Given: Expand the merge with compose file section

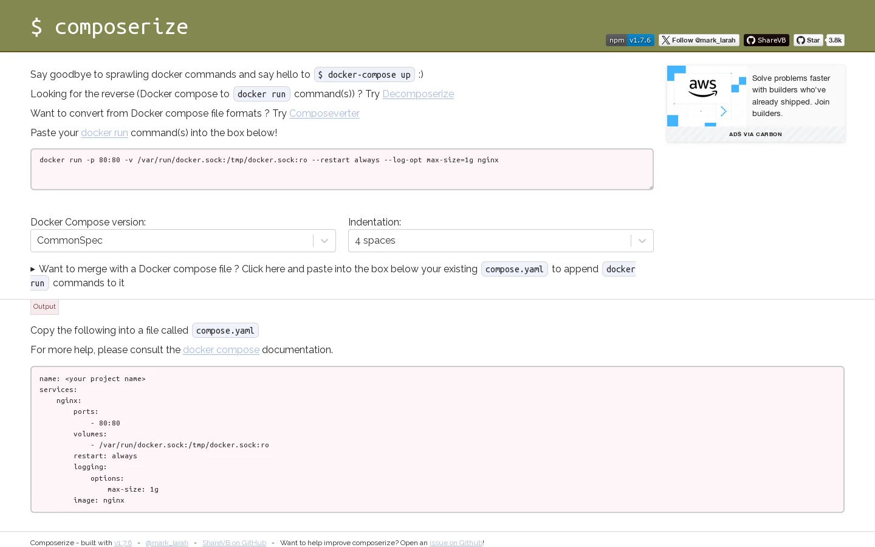Looking at the screenshot, I should [x=333, y=276].
